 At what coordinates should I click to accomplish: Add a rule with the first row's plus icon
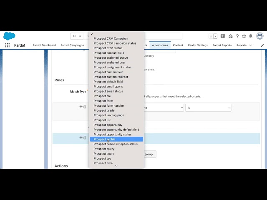click(81, 107)
